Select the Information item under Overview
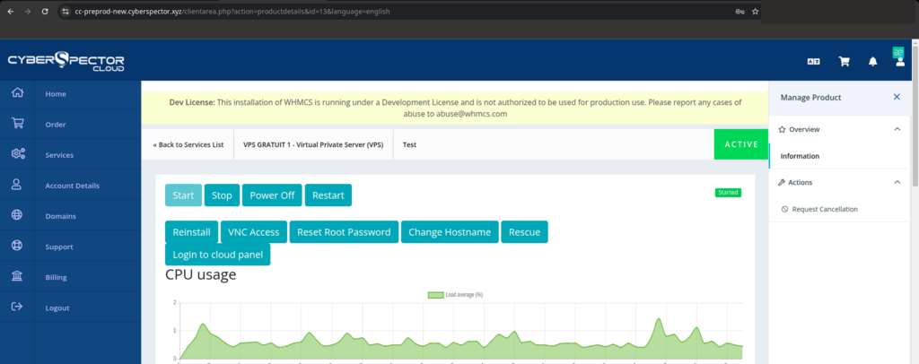Screen dimensions: 919x364 pyautogui.click(x=800, y=156)
